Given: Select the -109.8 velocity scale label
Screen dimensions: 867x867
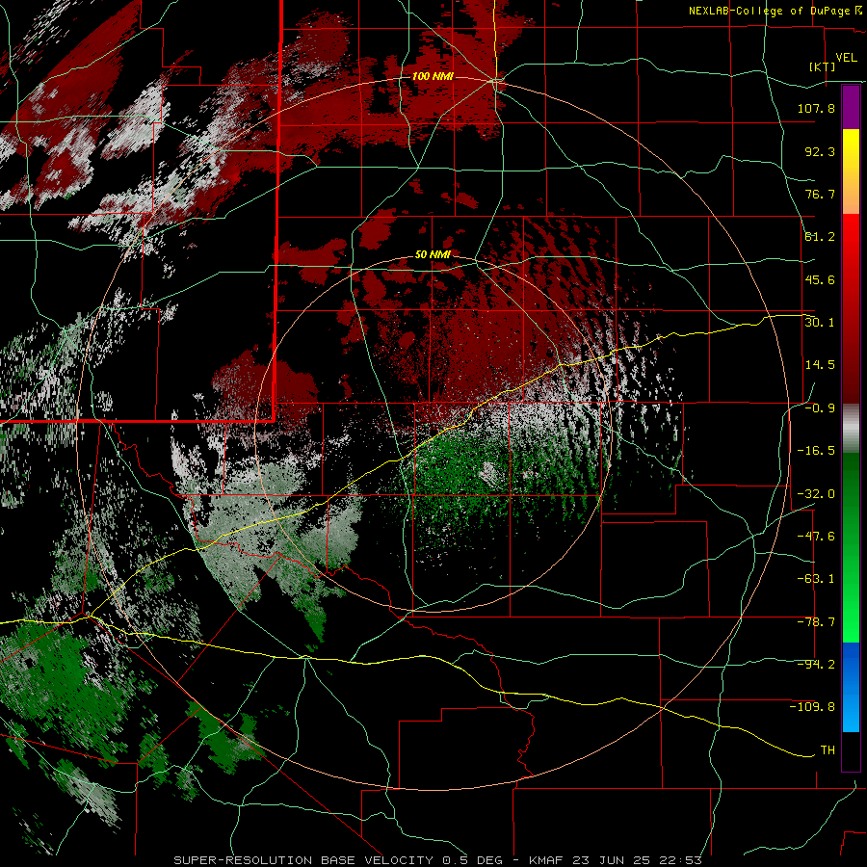Looking at the screenshot, I should [x=812, y=707].
